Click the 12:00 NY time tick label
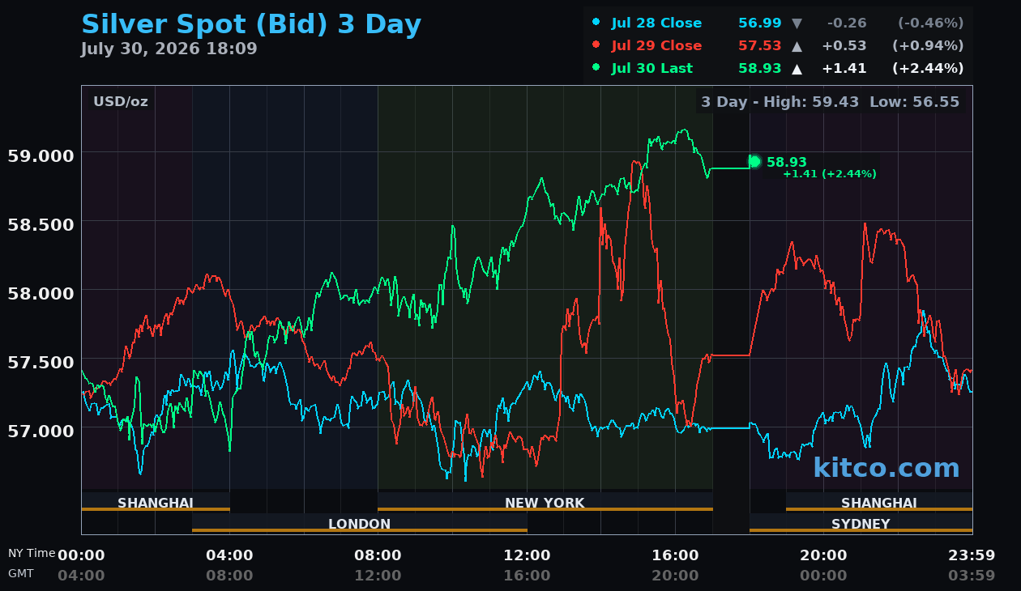 click(527, 555)
